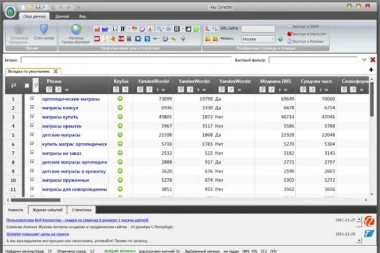
Task: Close the 'Вкладка по умолчанию' tab
Action: [56, 71]
